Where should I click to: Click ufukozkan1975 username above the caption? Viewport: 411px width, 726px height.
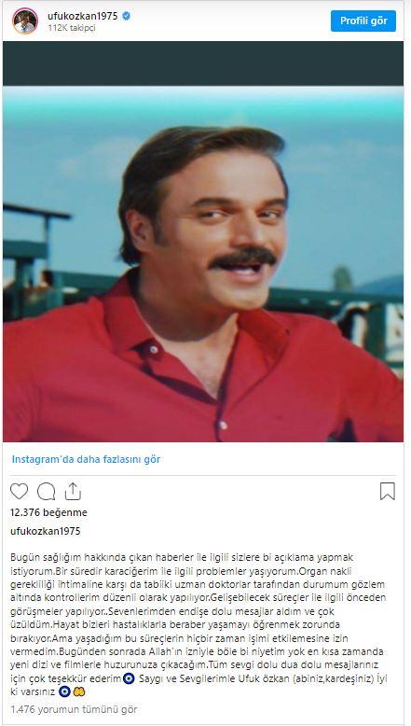(x=46, y=531)
